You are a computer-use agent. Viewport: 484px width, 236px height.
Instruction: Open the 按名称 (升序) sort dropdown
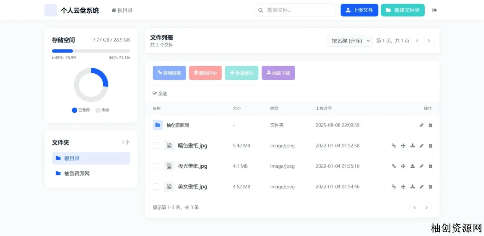coord(349,41)
